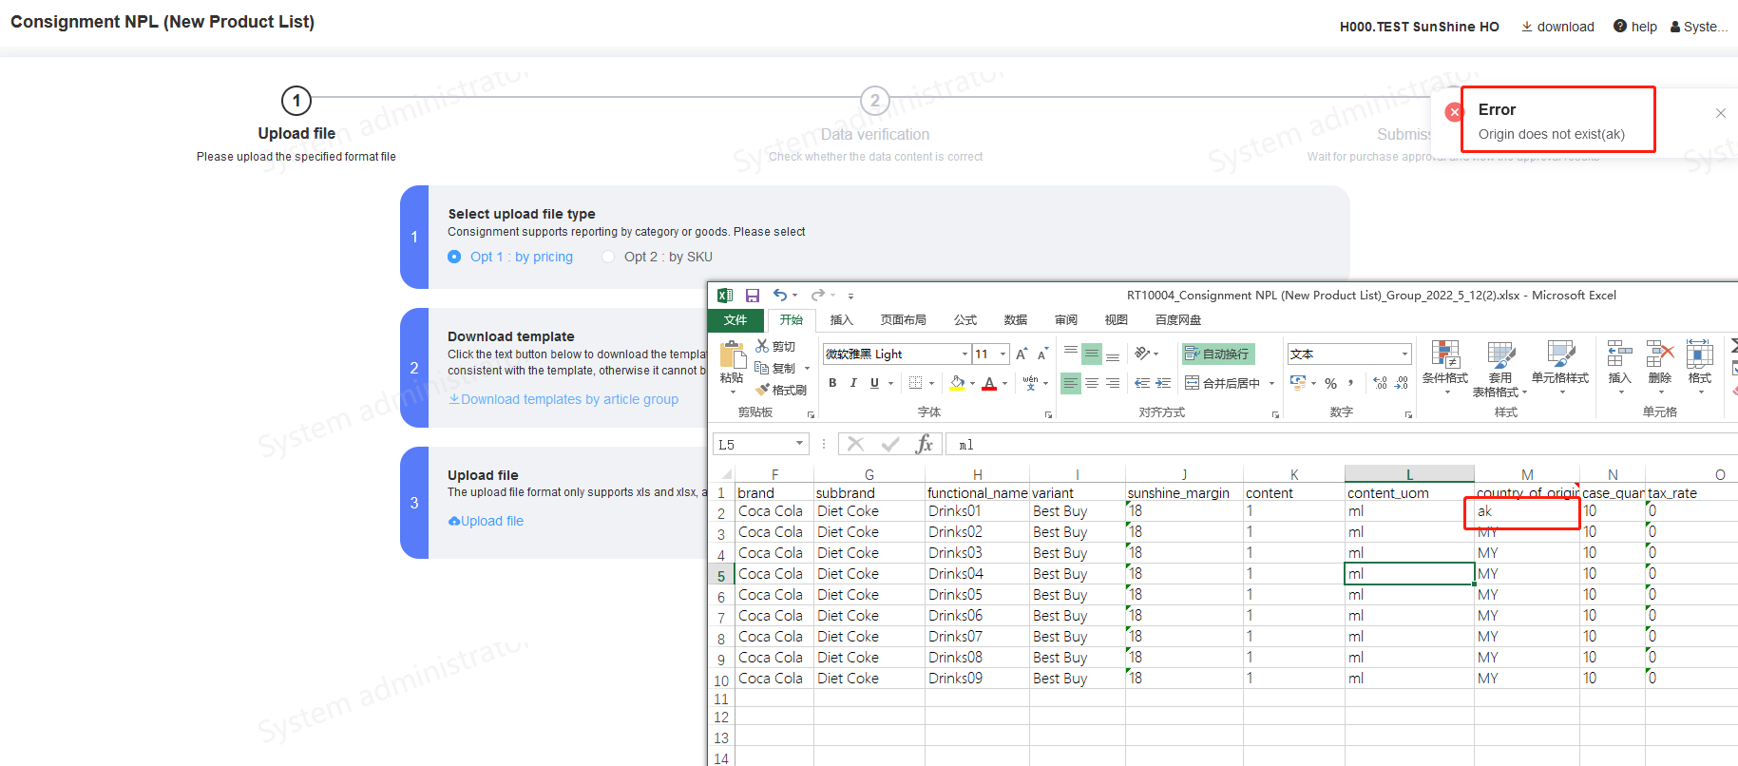Click the Format Painter brush icon
The width and height of the screenshot is (1738, 766).
click(x=762, y=390)
